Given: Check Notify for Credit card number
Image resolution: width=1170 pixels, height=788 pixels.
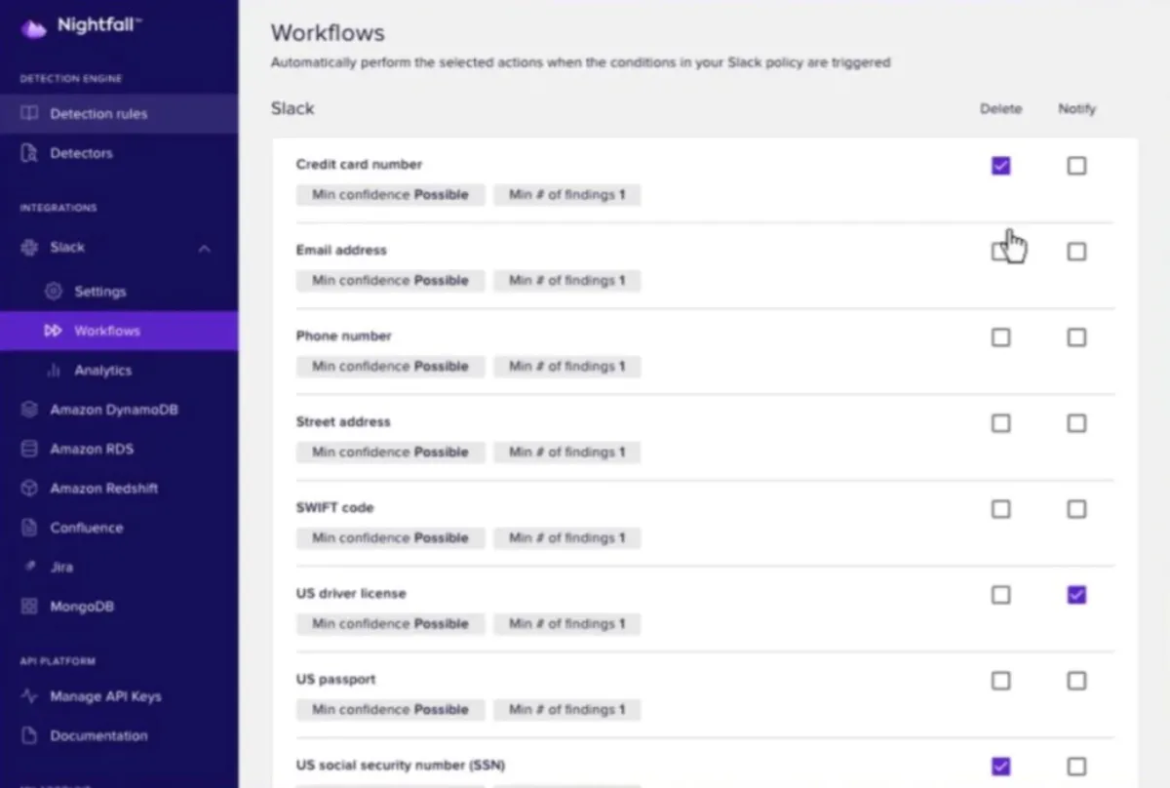Looking at the screenshot, I should coord(1076,166).
